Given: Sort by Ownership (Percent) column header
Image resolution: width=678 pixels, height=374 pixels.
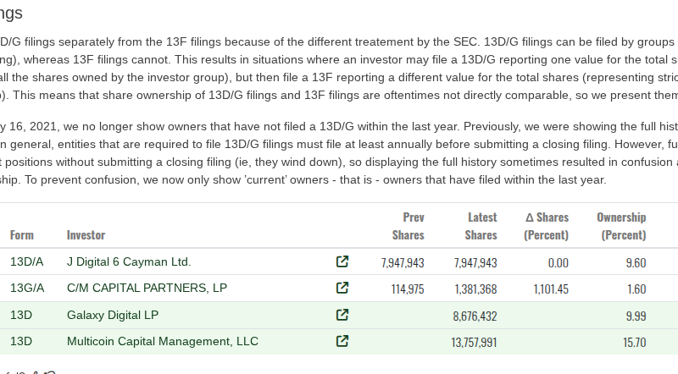Looking at the screenshot, I should [x=621, y=226].
